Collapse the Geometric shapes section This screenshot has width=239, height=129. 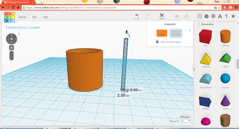(x=199, y=24)
